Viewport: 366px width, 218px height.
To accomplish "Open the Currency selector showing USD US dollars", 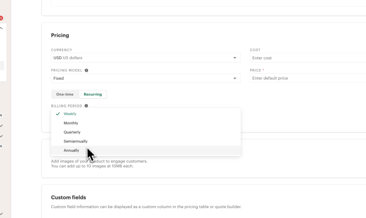I will (x=145, y=57).
